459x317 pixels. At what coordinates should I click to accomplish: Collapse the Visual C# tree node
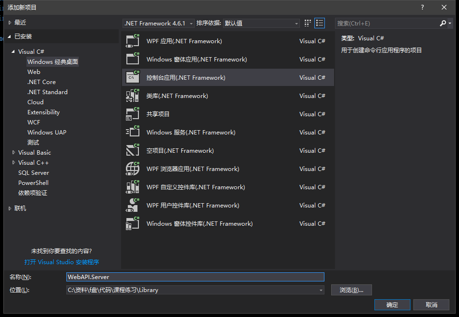click(13, 52)
